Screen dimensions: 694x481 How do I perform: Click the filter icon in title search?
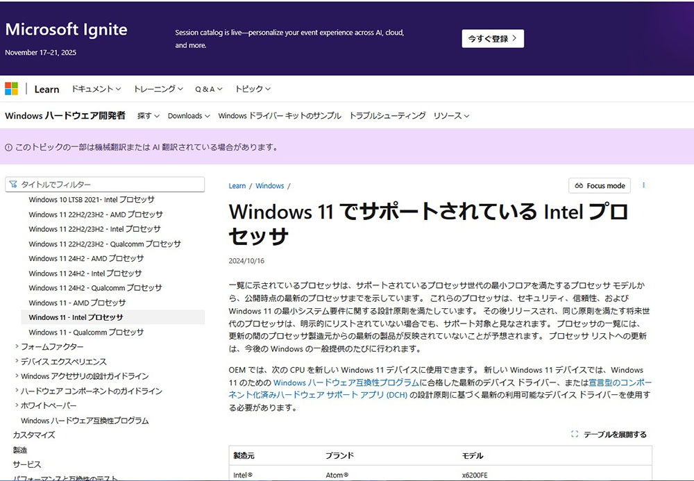[13, 185]
